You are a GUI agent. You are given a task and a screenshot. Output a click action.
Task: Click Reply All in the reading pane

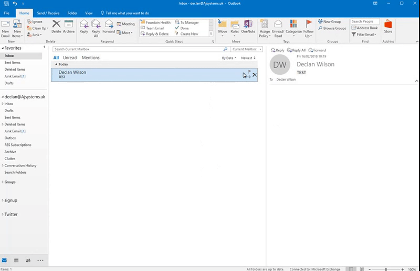coord(296,50)
